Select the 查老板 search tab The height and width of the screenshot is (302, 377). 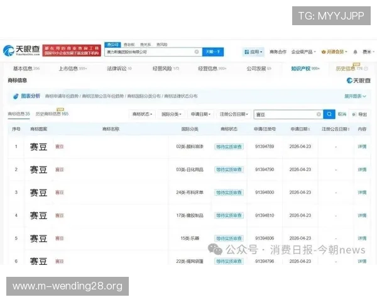129,45
